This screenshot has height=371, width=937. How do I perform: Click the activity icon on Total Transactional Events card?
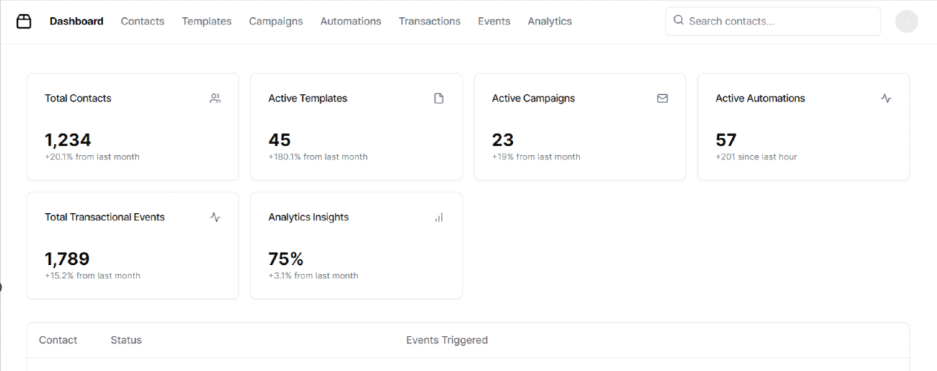point(215,217)
